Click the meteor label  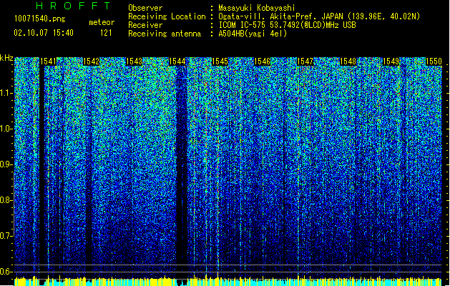point(102,22)
